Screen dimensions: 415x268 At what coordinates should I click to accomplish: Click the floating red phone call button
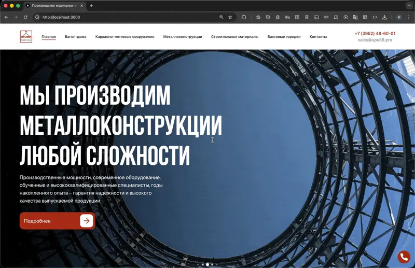click(404, 257)
